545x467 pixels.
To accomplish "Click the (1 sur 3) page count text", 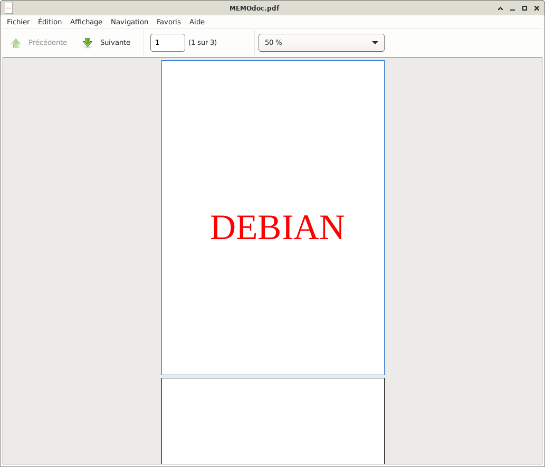I will coord(203,42).
